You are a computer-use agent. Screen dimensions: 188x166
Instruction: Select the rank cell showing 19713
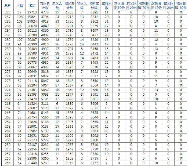coord(32,12)
